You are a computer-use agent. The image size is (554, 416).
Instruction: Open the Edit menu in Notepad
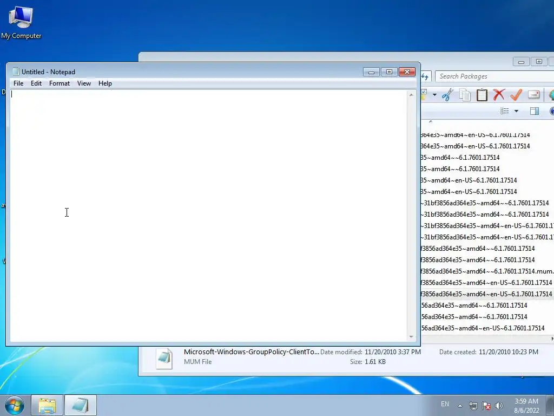point(36,83)
